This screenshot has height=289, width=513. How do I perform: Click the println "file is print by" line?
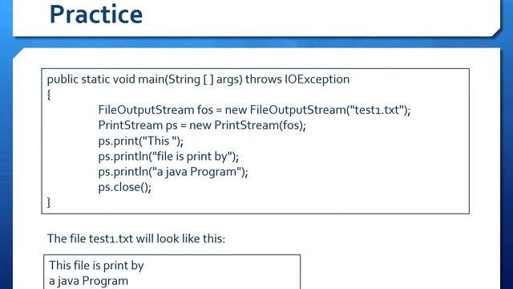pyautogui.click(x=168, y=157)
